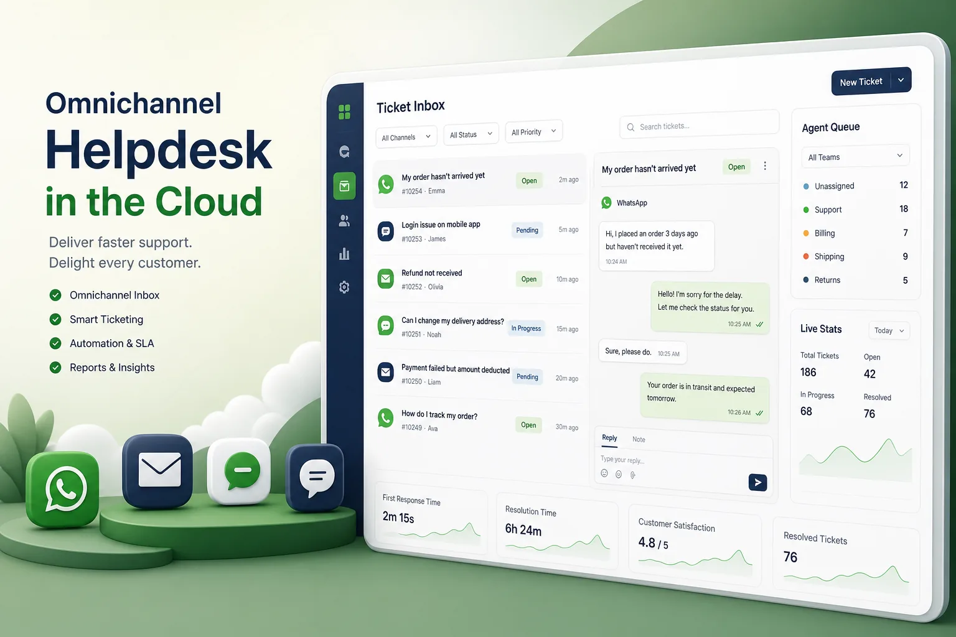Create a New Ticket

pyautogui.click(x=861, y=81)
